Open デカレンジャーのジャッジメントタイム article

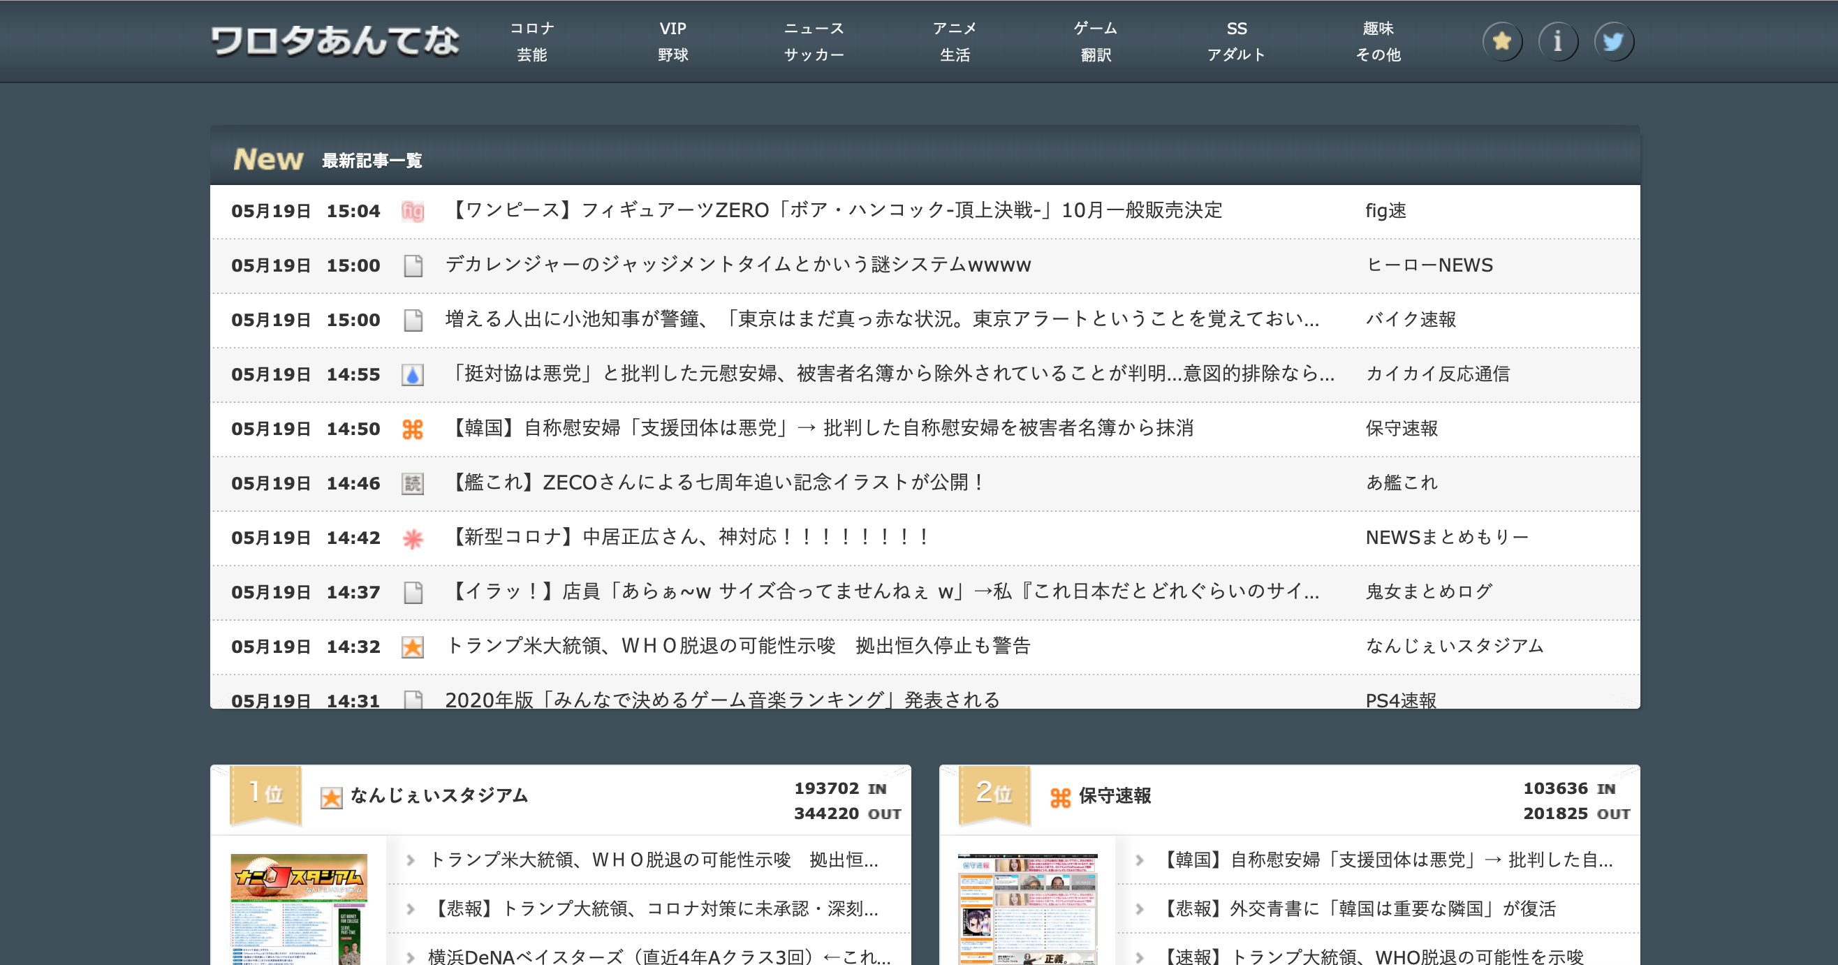point(737,265)
